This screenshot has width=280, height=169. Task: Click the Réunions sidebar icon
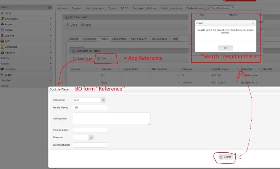pos(2,52)
